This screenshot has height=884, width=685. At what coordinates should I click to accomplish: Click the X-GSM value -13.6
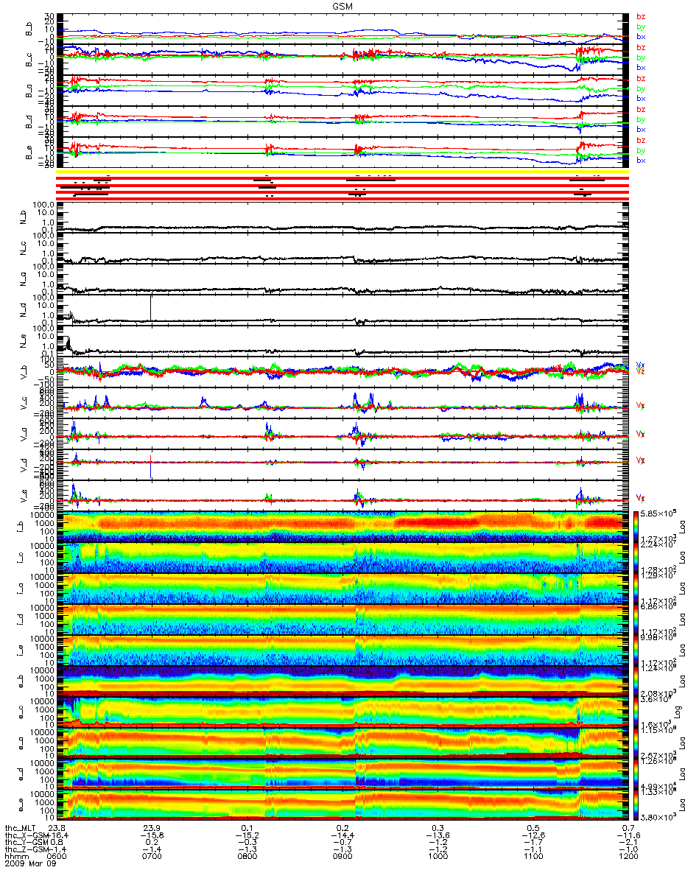click(438, 835)
